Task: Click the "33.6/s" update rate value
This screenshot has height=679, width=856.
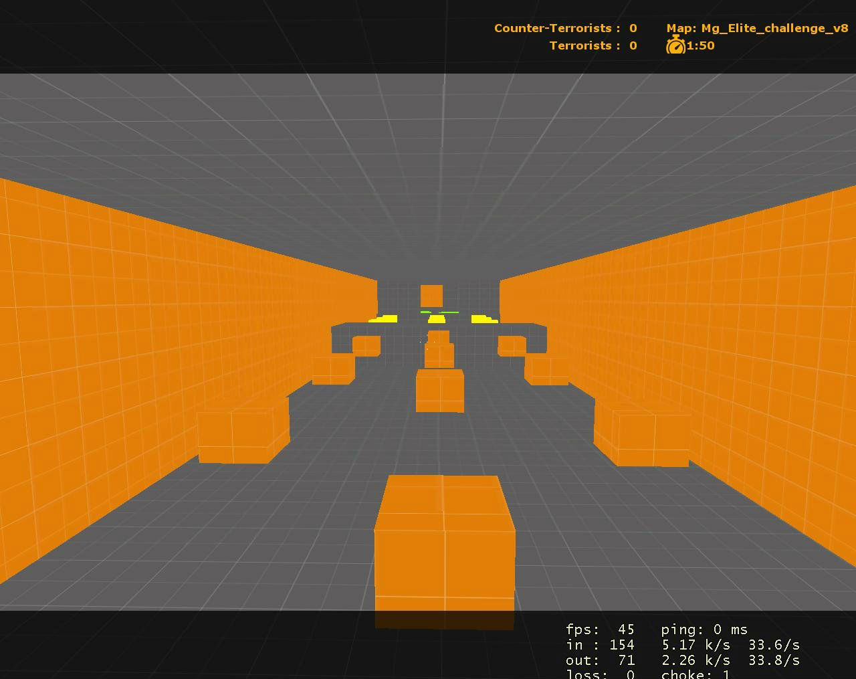Action: click(774, 645)
